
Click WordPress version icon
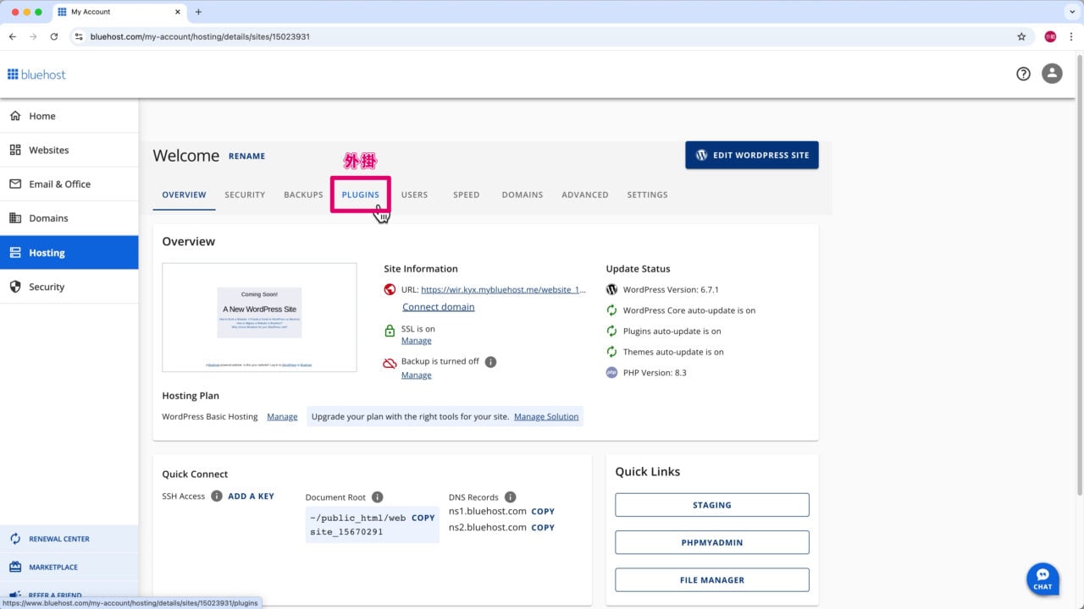pos(611,289)
